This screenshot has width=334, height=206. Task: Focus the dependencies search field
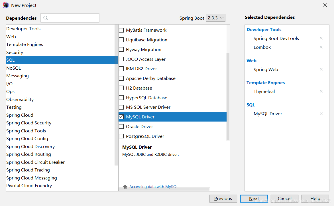pos(70,18)
